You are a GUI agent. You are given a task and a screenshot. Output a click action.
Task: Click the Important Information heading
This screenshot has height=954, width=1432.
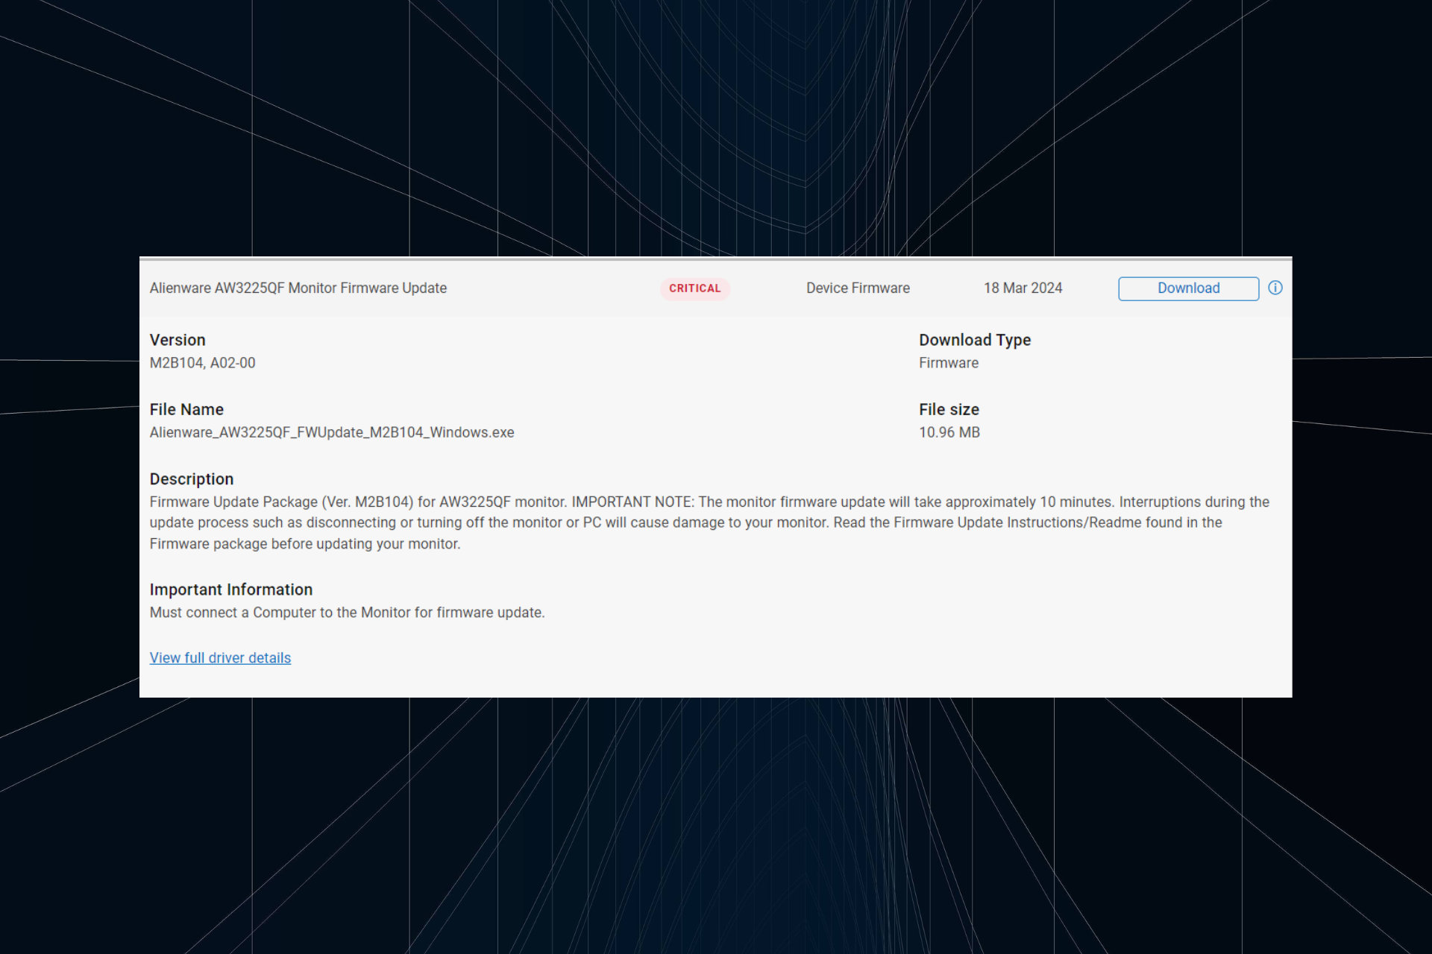(231, 590)
